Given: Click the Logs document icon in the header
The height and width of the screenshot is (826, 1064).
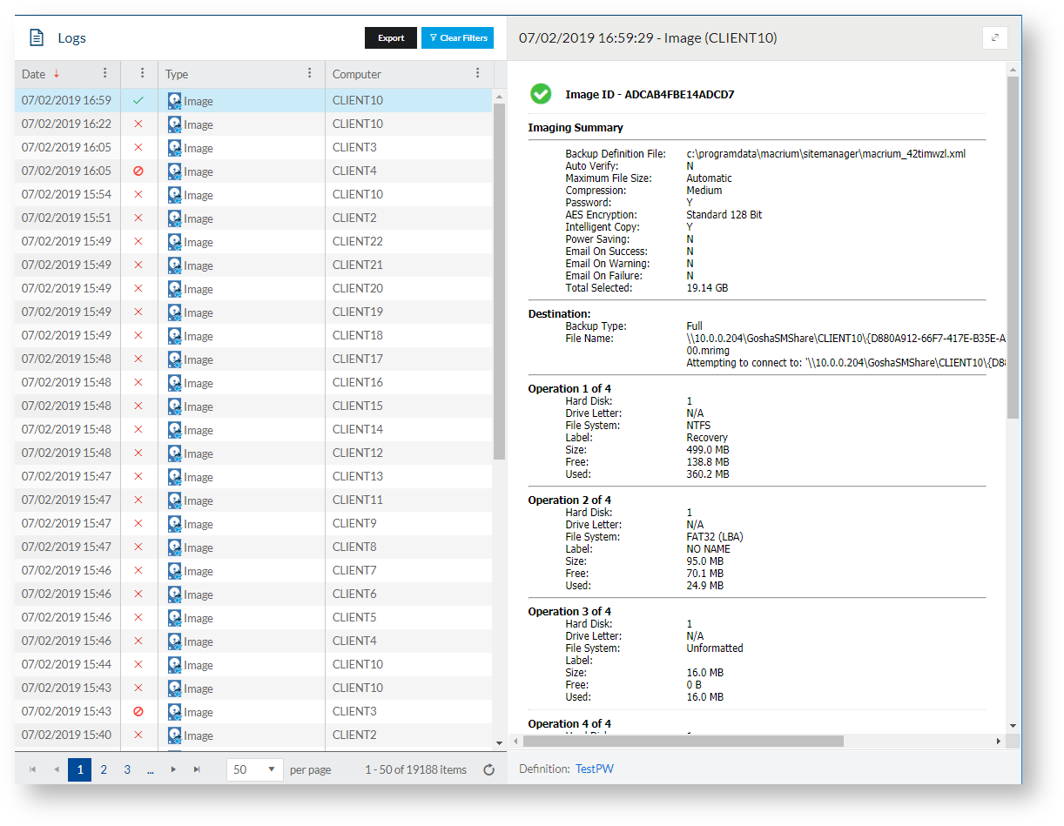Looking at the screenshot, I should point(36,37).
